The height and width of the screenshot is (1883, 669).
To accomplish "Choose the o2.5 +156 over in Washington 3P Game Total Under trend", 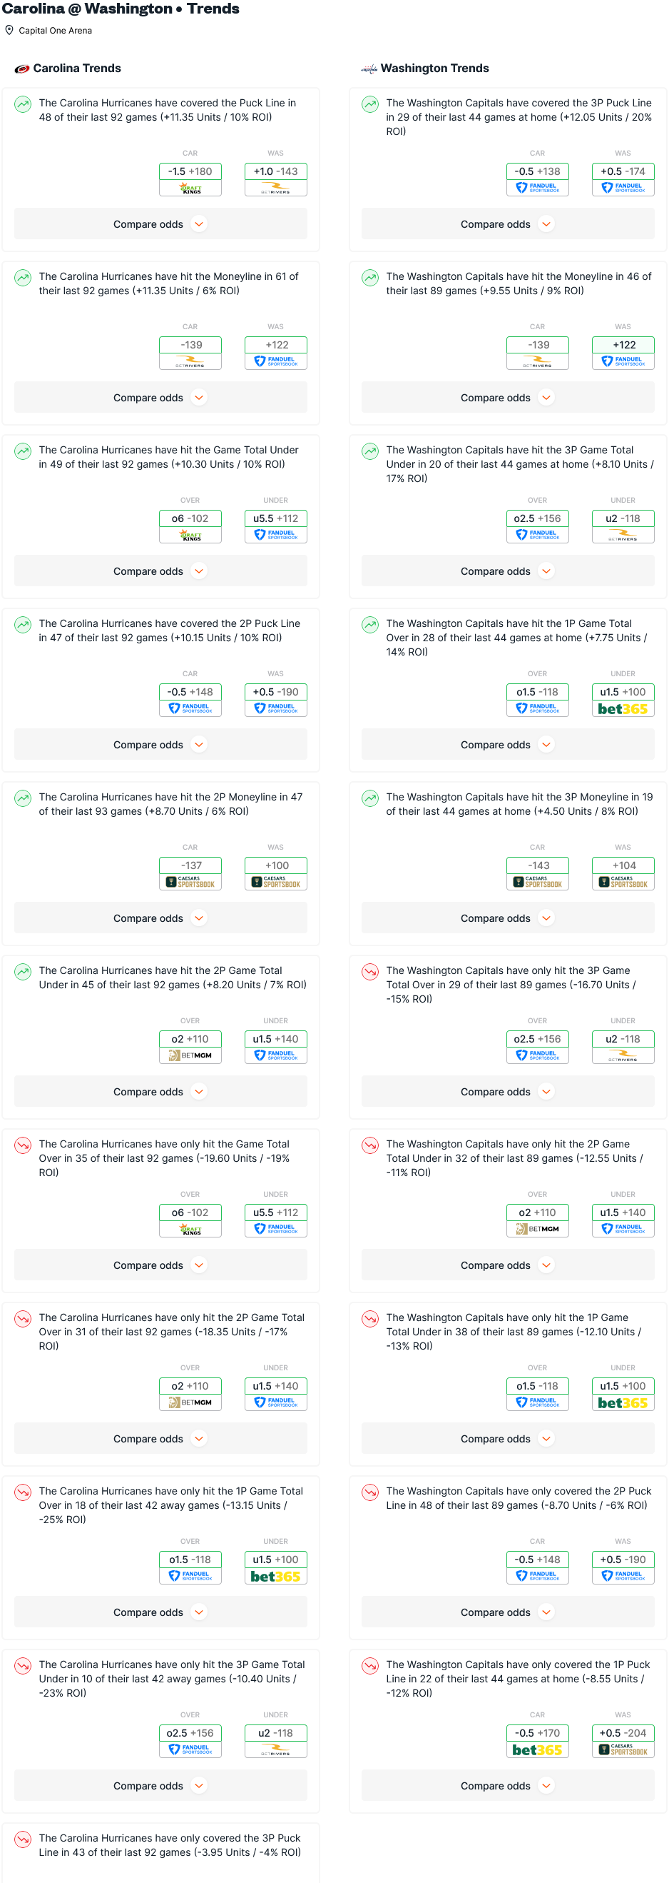I will click(537, 518).
